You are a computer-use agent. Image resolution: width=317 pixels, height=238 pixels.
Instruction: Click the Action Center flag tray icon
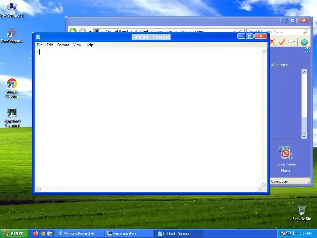283,233
